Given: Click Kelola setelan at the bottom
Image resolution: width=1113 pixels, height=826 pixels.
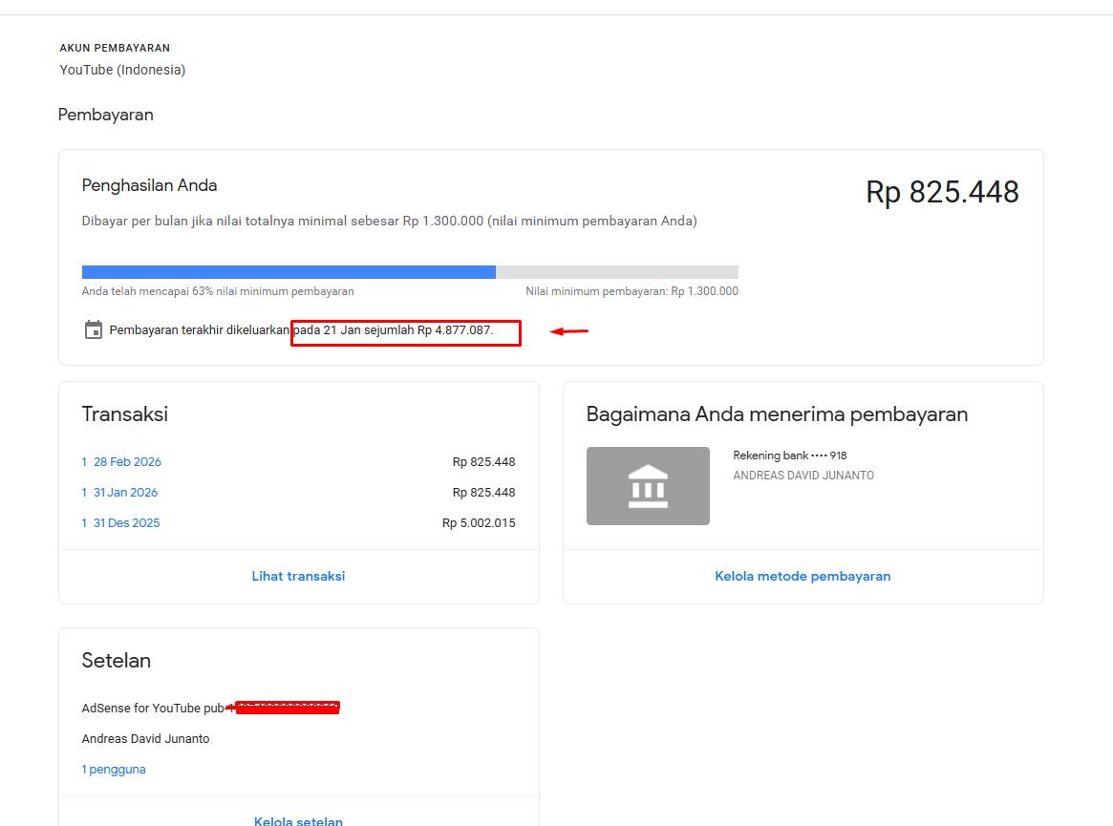Looking at the screenshot, I should click(x=298, y=820).
